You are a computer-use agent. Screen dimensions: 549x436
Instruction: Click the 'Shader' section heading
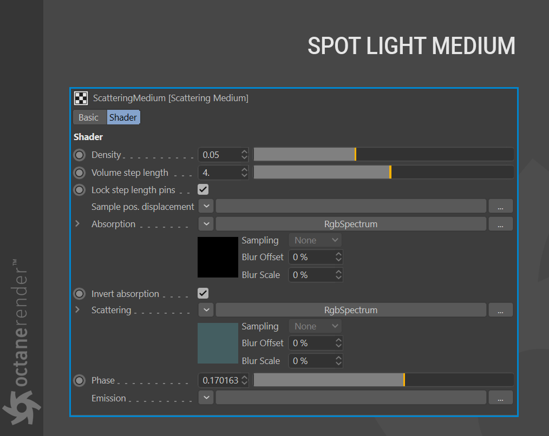point(88,137)
